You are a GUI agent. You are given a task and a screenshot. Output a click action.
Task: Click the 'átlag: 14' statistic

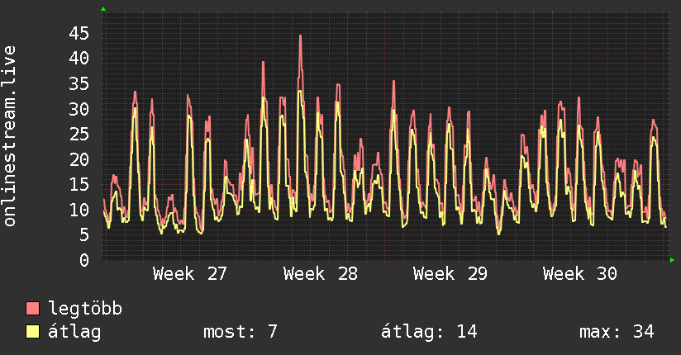coord(429,332)
